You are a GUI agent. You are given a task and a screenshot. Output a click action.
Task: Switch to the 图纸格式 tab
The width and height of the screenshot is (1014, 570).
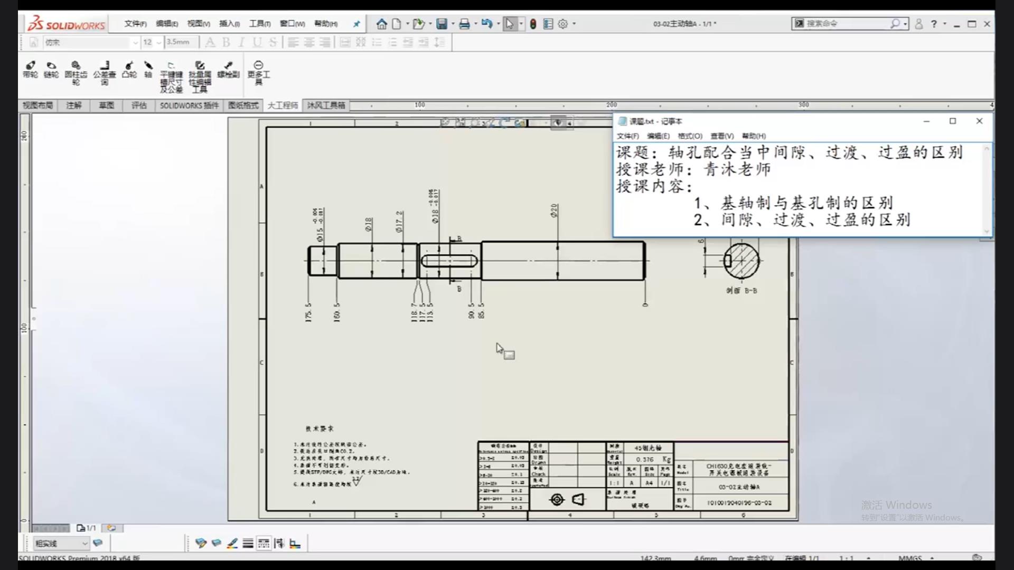[x=243, y=106]
